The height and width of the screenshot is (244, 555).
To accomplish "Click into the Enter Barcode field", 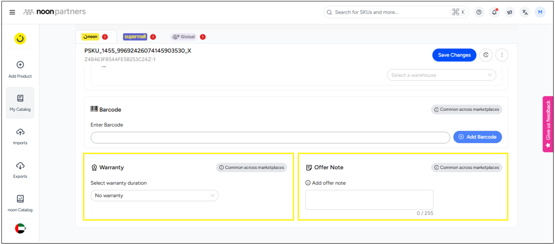I will pos(270,138).
